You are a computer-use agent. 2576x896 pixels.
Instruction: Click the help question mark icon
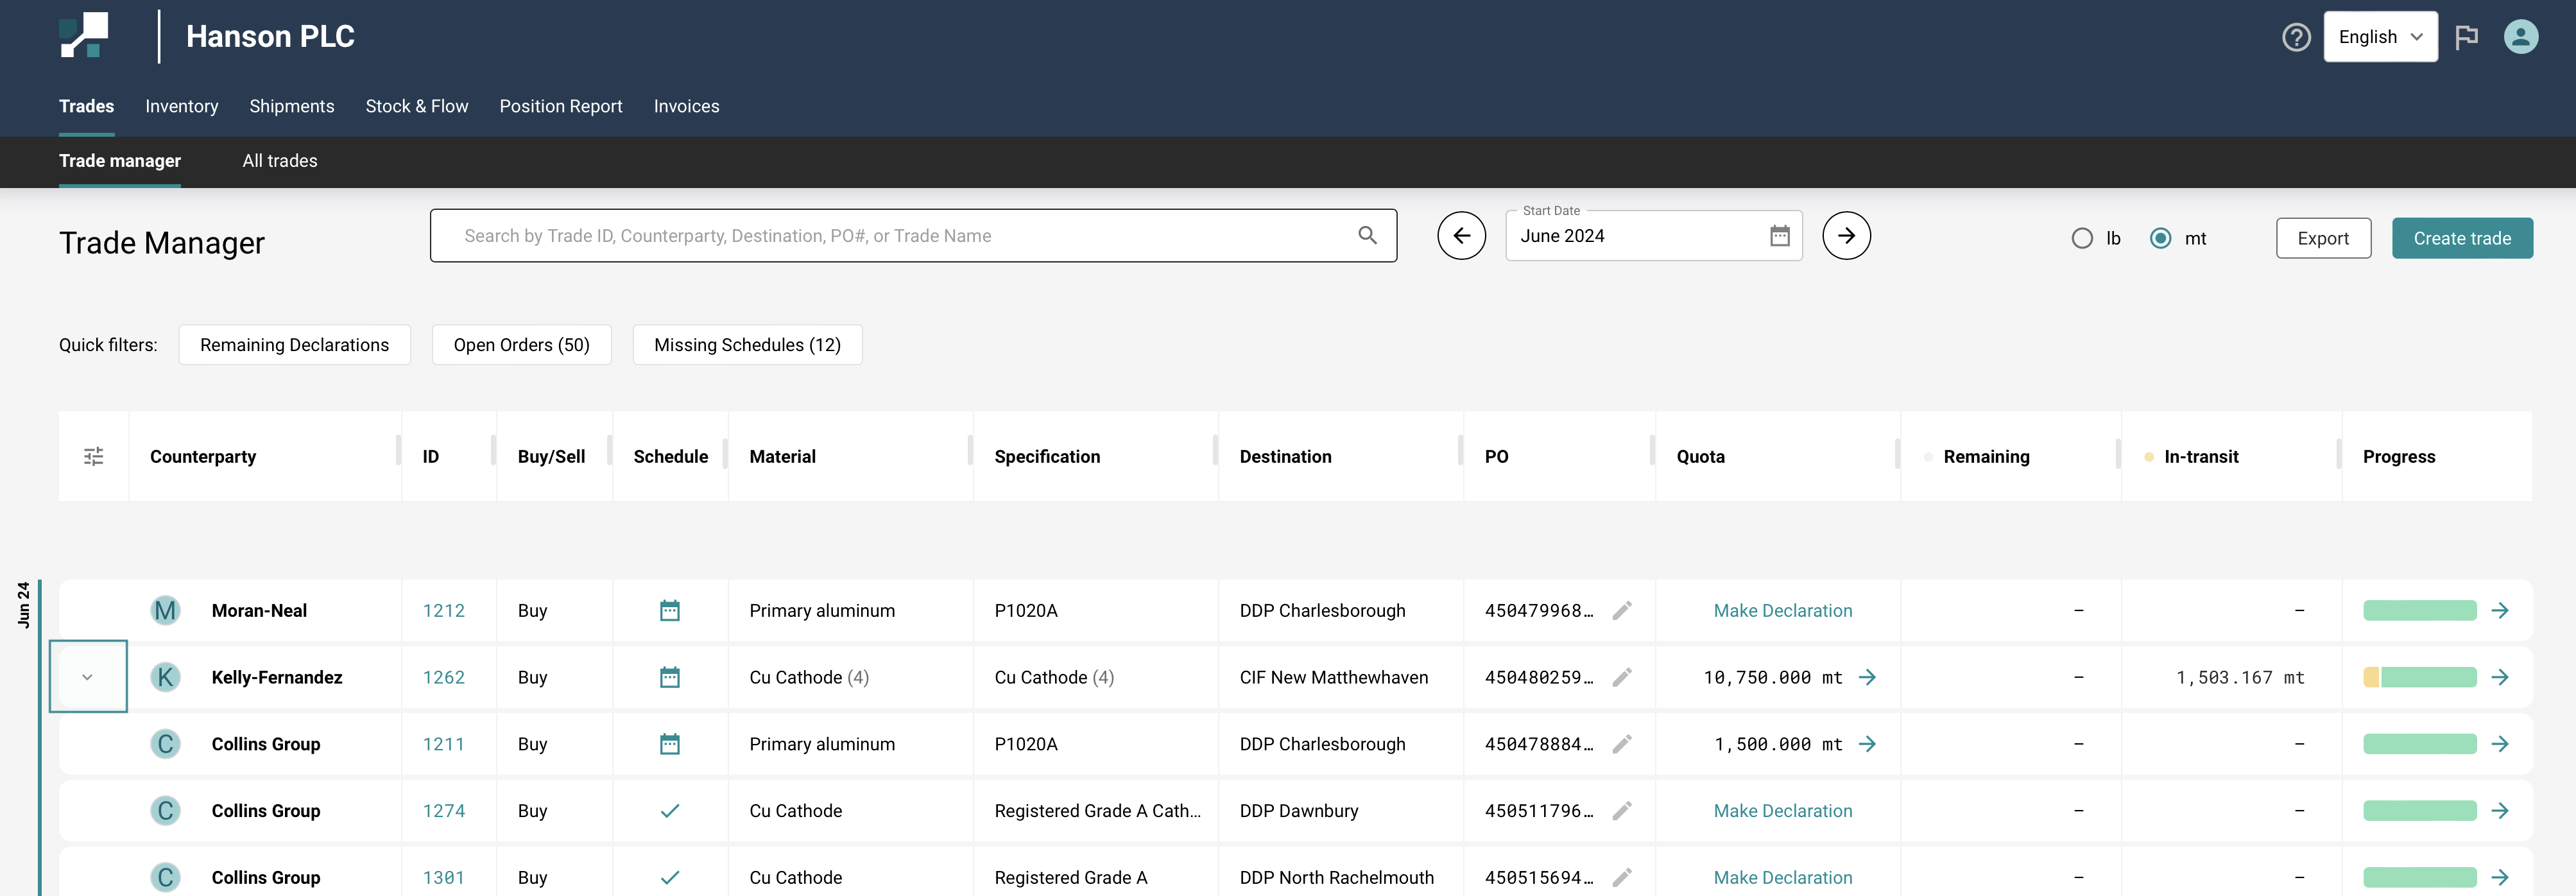coord(2296,37)
